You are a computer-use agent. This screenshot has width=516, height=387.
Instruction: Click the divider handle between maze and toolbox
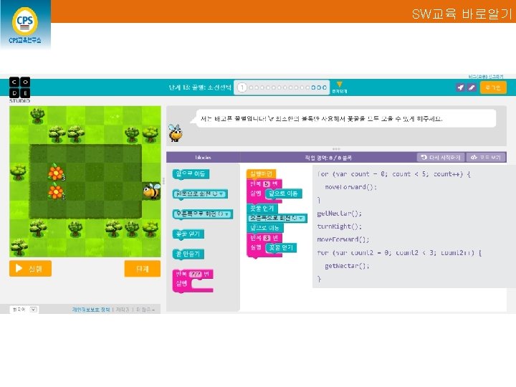coord(163,181)
